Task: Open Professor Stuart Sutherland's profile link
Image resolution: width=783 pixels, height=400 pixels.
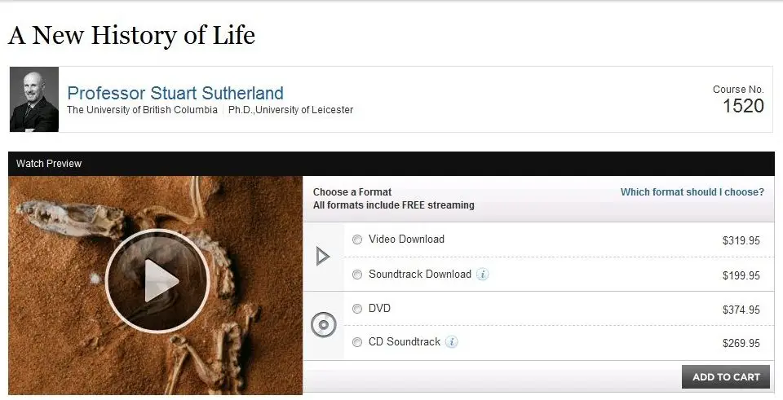Action: 175,93
